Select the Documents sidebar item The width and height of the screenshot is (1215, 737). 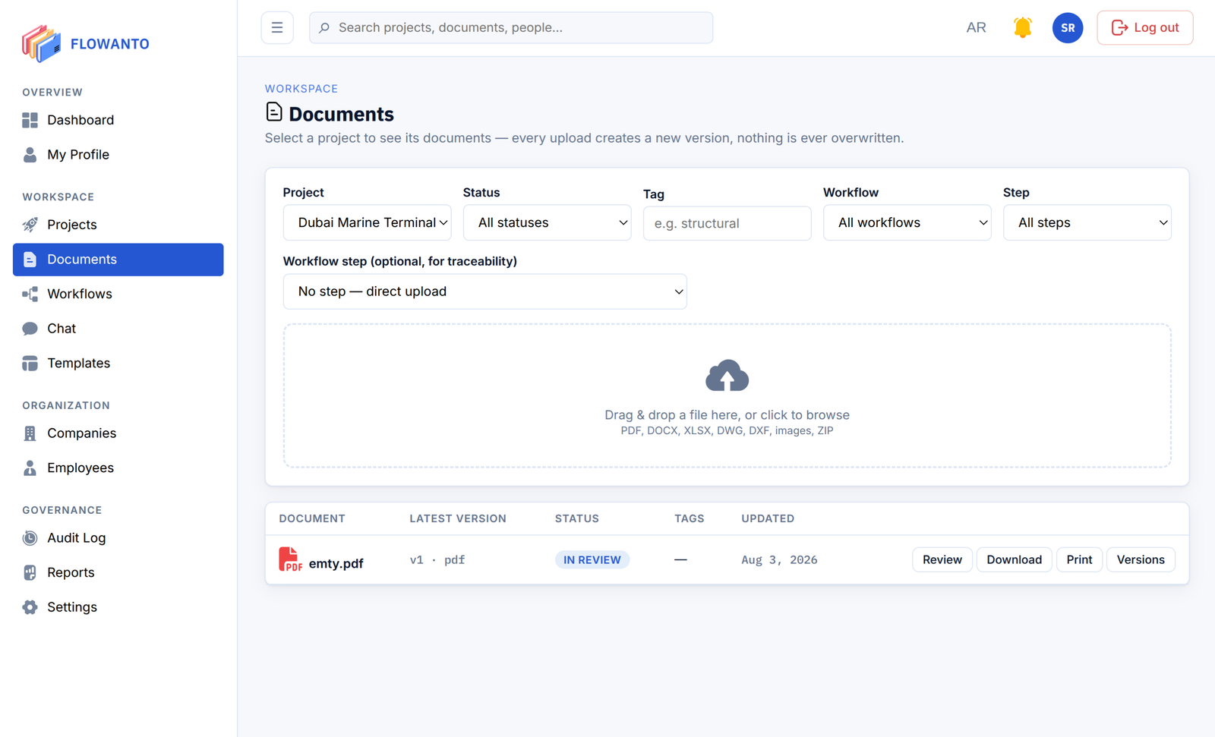[x=118, y=260]
